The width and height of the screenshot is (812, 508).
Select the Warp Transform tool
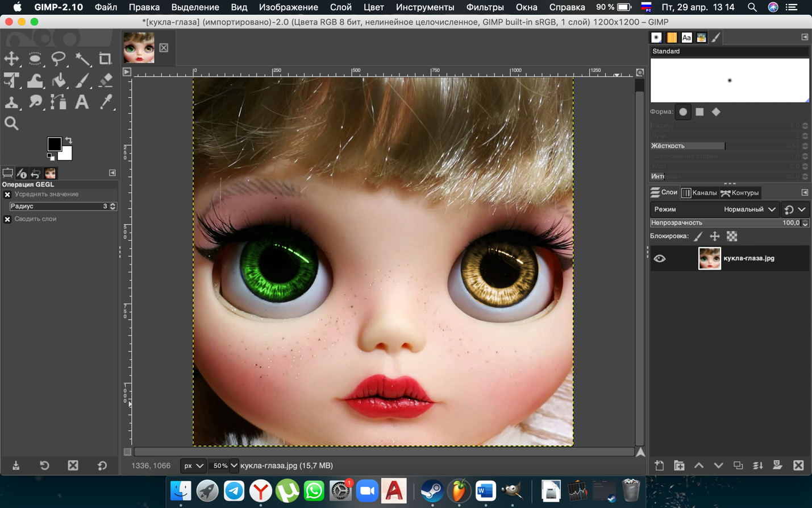coord(35,81)
